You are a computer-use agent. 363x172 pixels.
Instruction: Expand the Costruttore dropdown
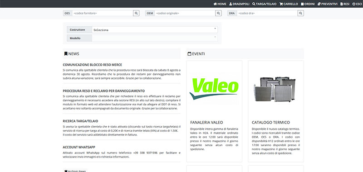pos(155,30)
